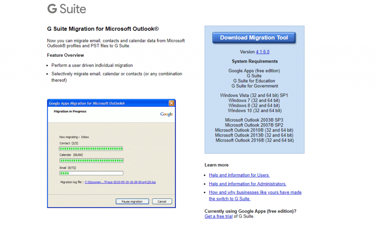Viewport: 376px width, 234px height.
Task: Open the businesses switch to G Suite link
Action: pos(255,196)
